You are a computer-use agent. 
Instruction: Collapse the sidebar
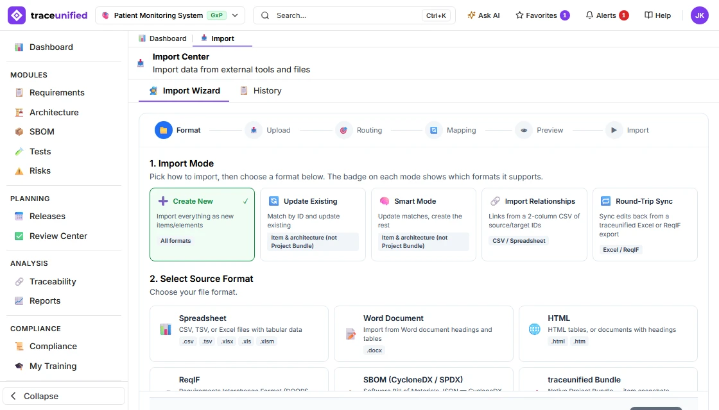tap(64, 397)
